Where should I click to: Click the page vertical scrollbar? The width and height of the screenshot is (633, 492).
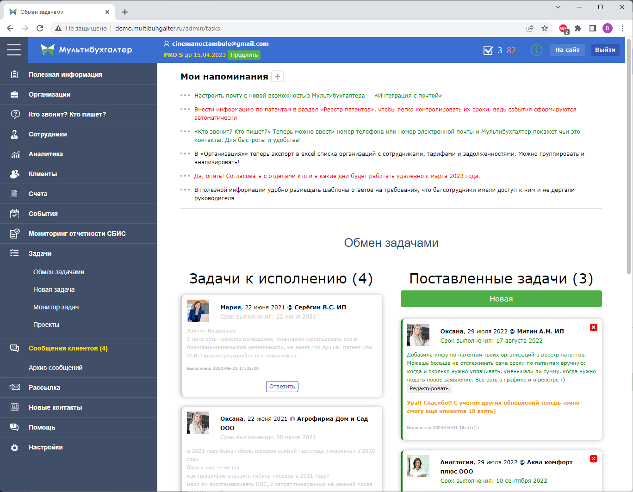(x=628, y=157)
